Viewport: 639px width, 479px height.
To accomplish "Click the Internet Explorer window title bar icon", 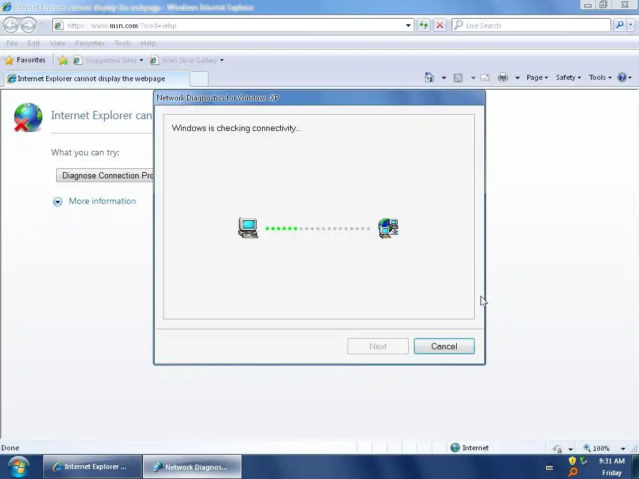I will pyautogui.click(x=6, y=7).
